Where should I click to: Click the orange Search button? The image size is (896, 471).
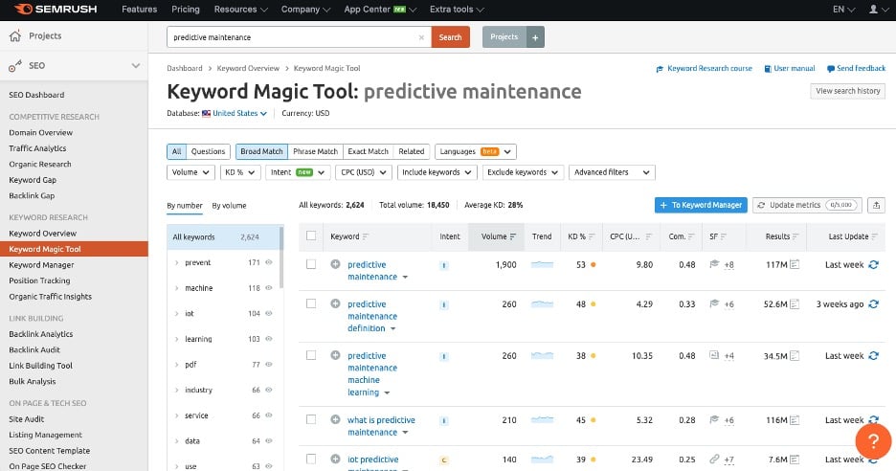click(x=450, y=37)
